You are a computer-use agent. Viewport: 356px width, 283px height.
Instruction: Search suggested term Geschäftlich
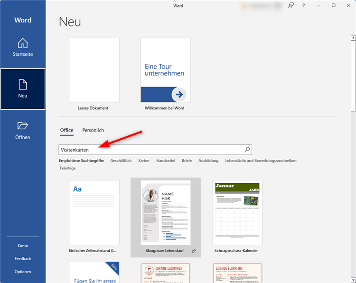(121, 161)
